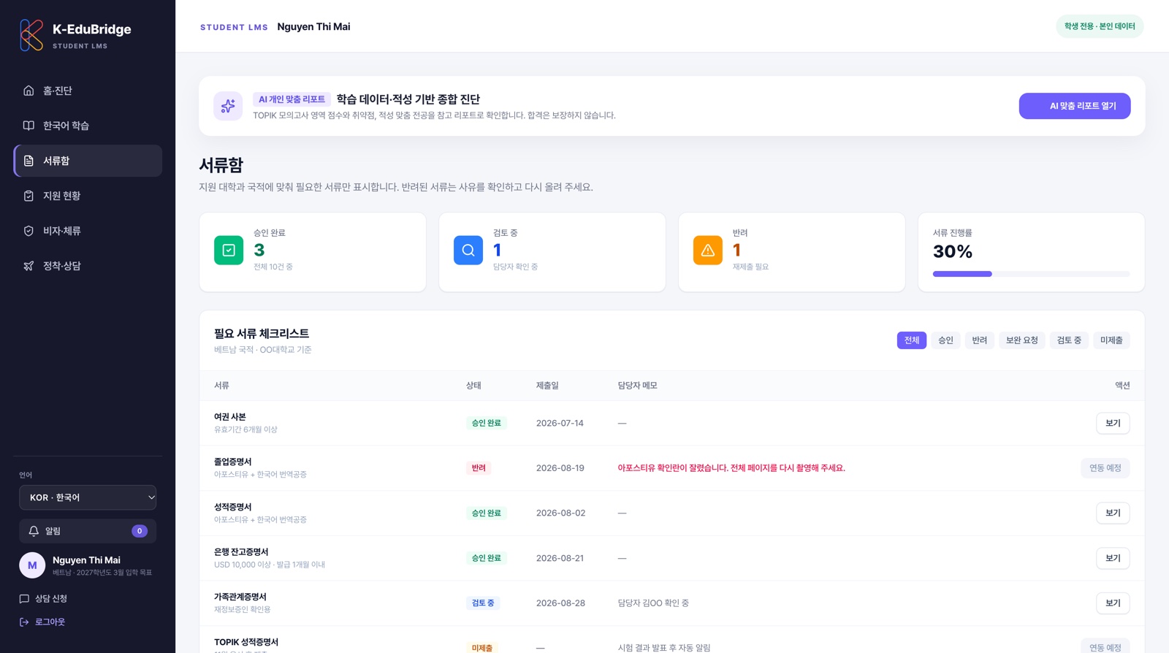Click the 검토 중 status badge for 가족관계증명서
The width and height of the screenshot is (1169, 653).
coord(483,603)
